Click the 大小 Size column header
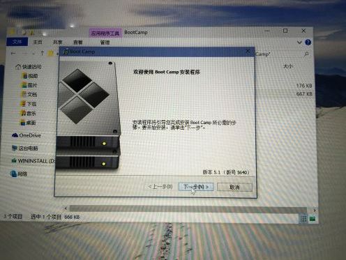346x260 pixels. 288,66
